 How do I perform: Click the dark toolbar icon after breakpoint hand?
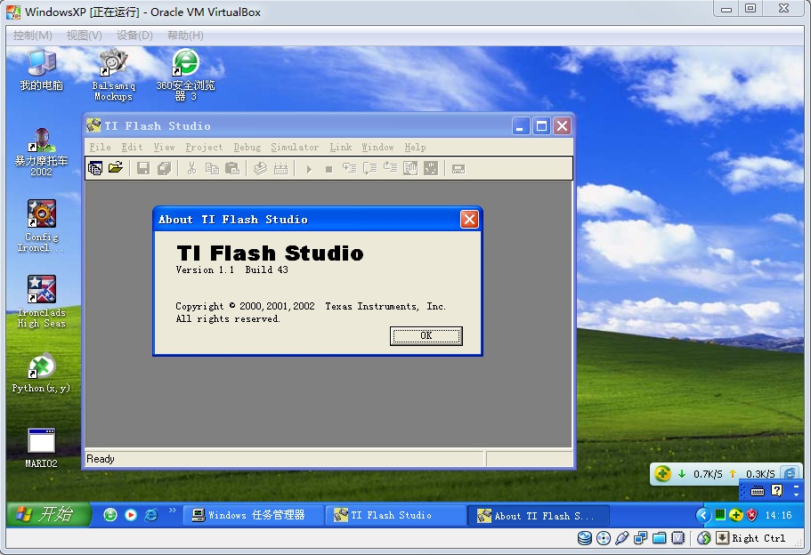pyautogui.click(x=431, y=168)
